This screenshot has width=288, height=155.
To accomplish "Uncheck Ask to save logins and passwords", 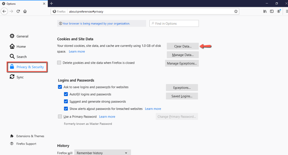I will tap(60, 87).
